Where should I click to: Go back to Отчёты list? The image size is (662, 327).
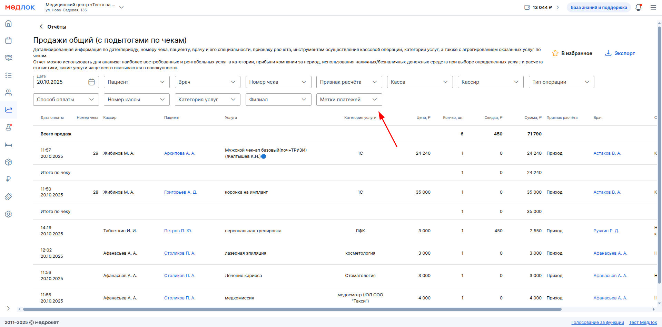point(53,27)
